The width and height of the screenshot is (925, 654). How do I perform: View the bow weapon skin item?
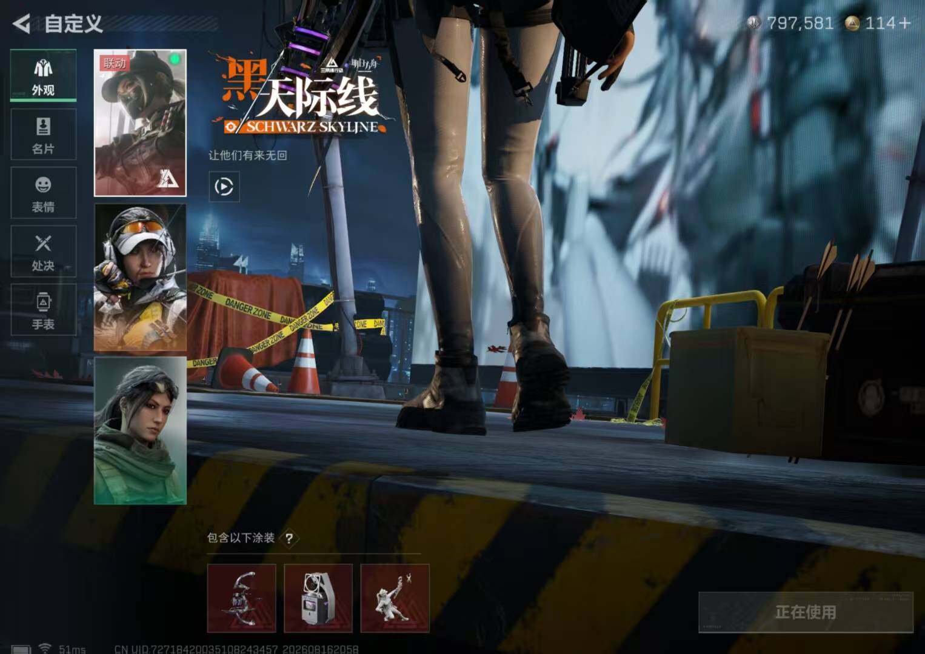241,598
